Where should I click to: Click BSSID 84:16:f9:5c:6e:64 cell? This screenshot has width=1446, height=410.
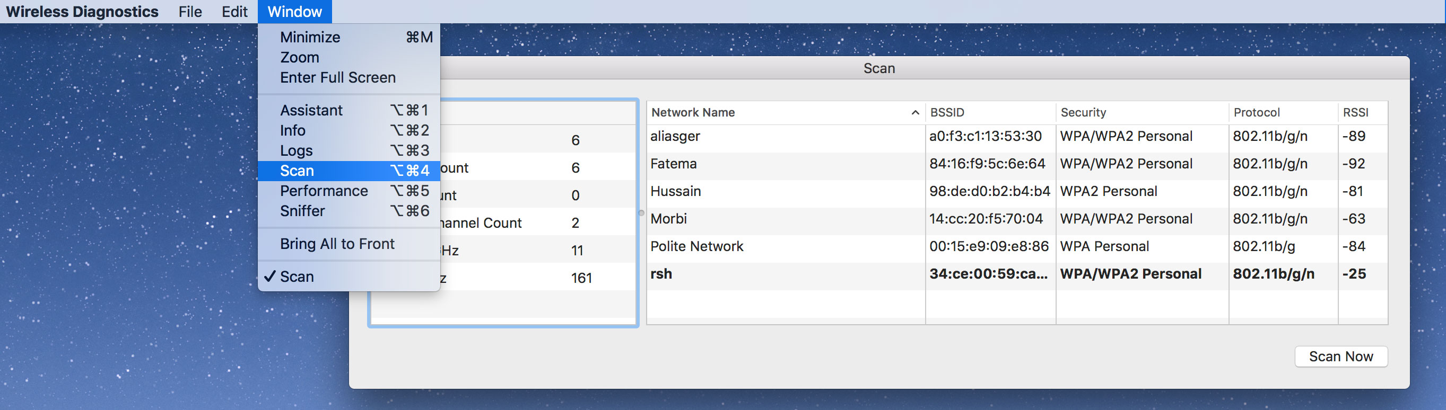coord(987,164)
